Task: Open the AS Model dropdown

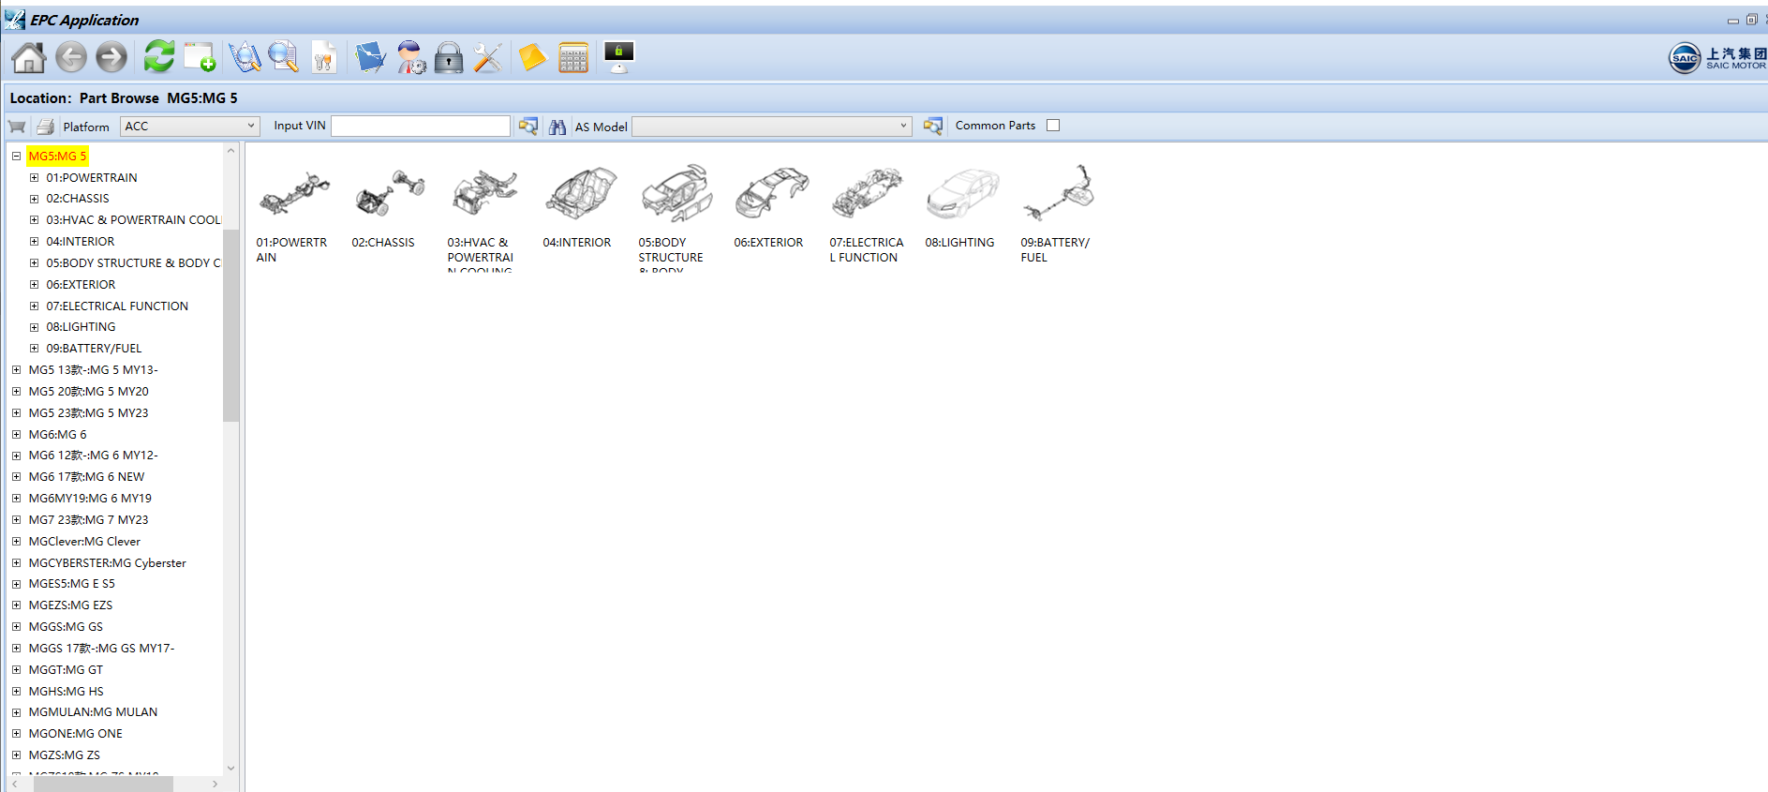Action: coord(771,127)
